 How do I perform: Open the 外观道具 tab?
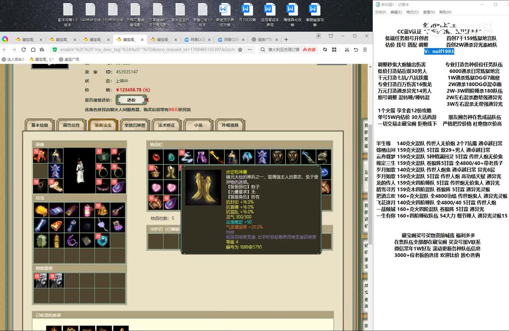click(x=230, y=125)
